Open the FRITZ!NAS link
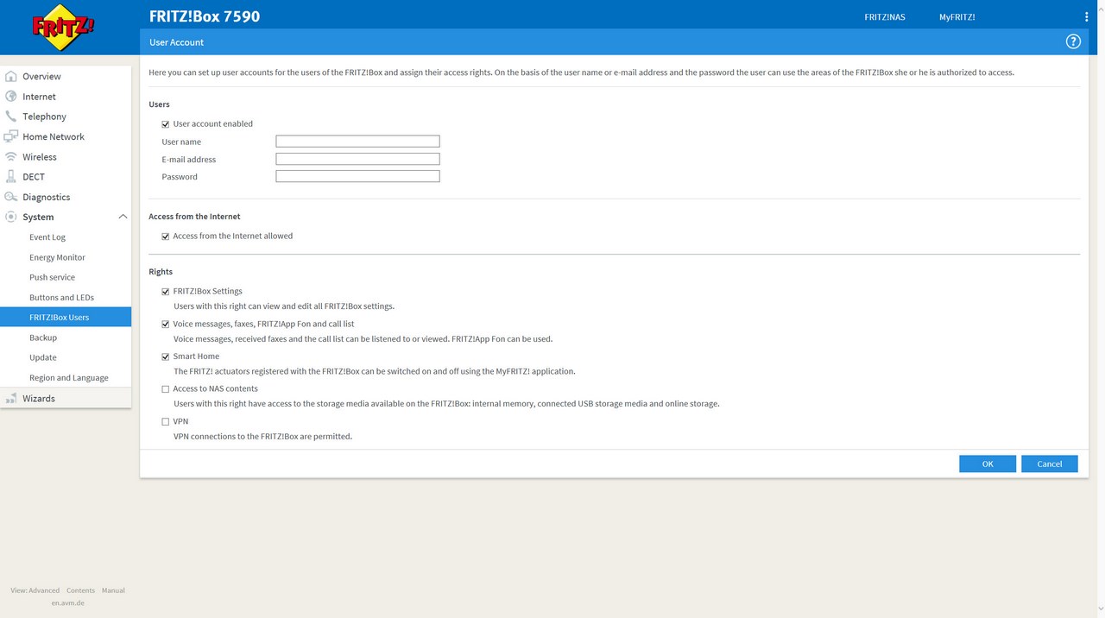The image size is (1105, 618). (x=885, y=16)
